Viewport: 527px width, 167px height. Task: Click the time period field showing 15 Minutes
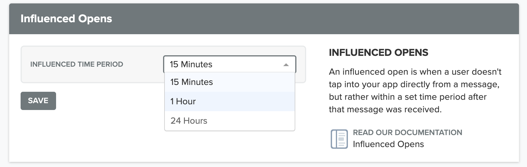click(x=229, y=64)
